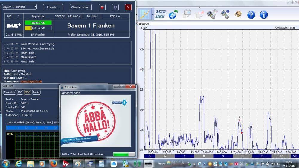Open DAB player settings gear icon
Viewport: 299px width, 168px height.
click(115, 7)
